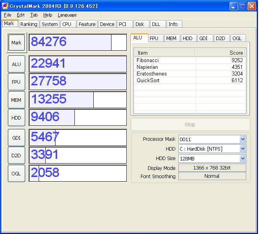Click the Font Smoothing Normal field
Screen dimensions: 269x234
click(x=212, y=176)
